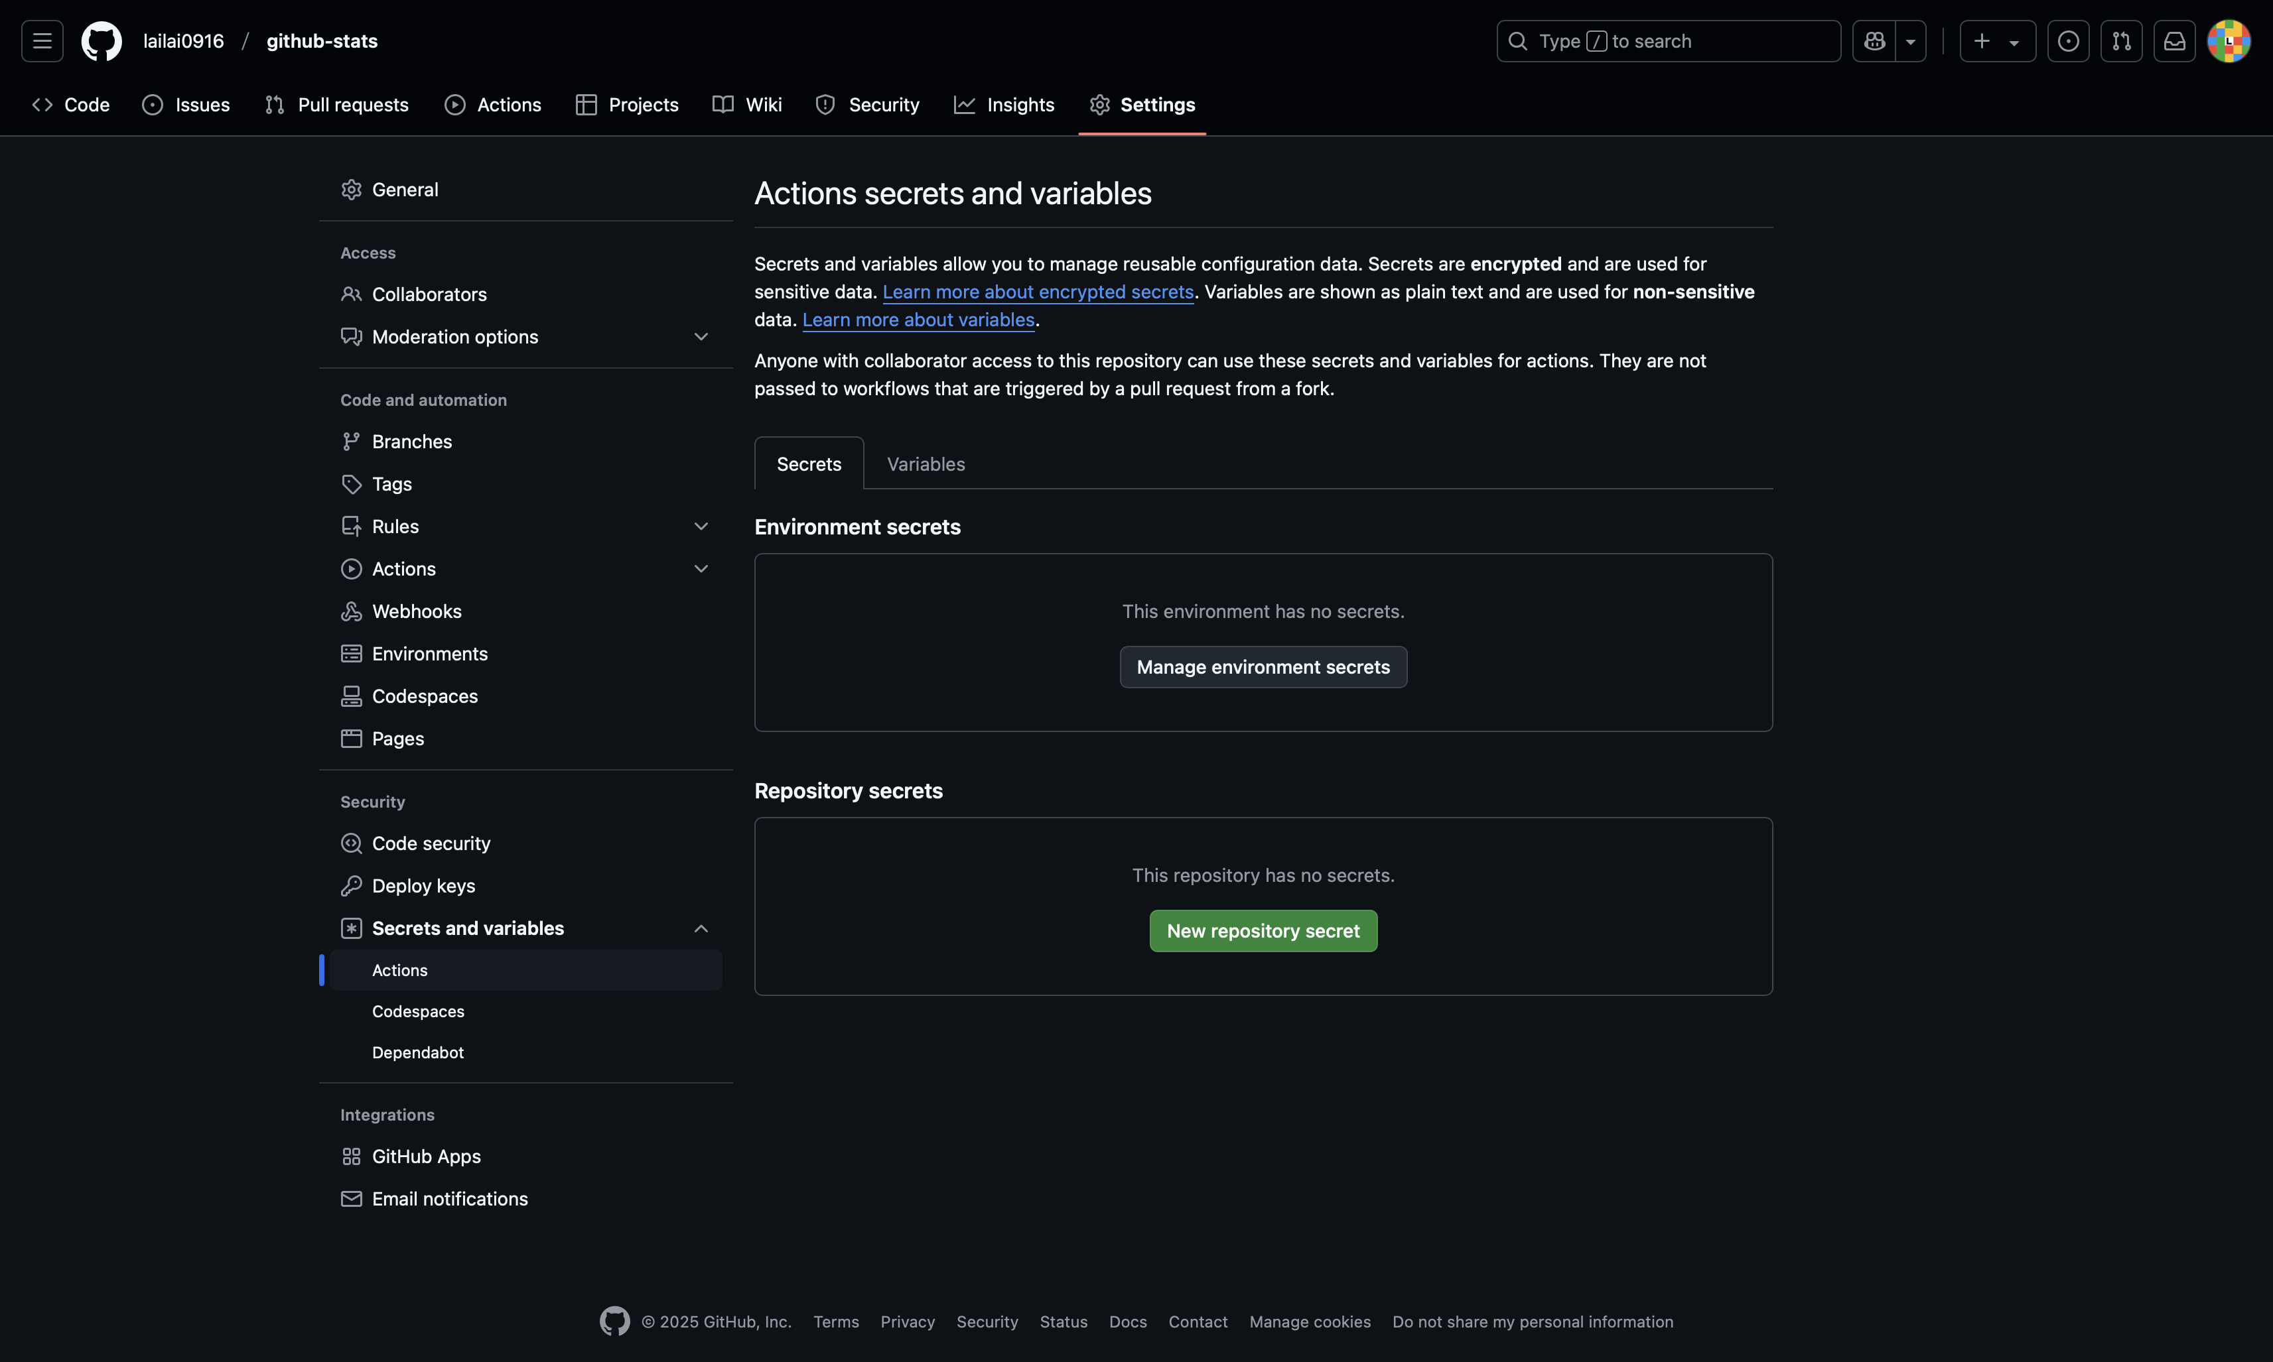The image size is (2273, 1362).
Task: Open the Projects tab
Action: 627,105
